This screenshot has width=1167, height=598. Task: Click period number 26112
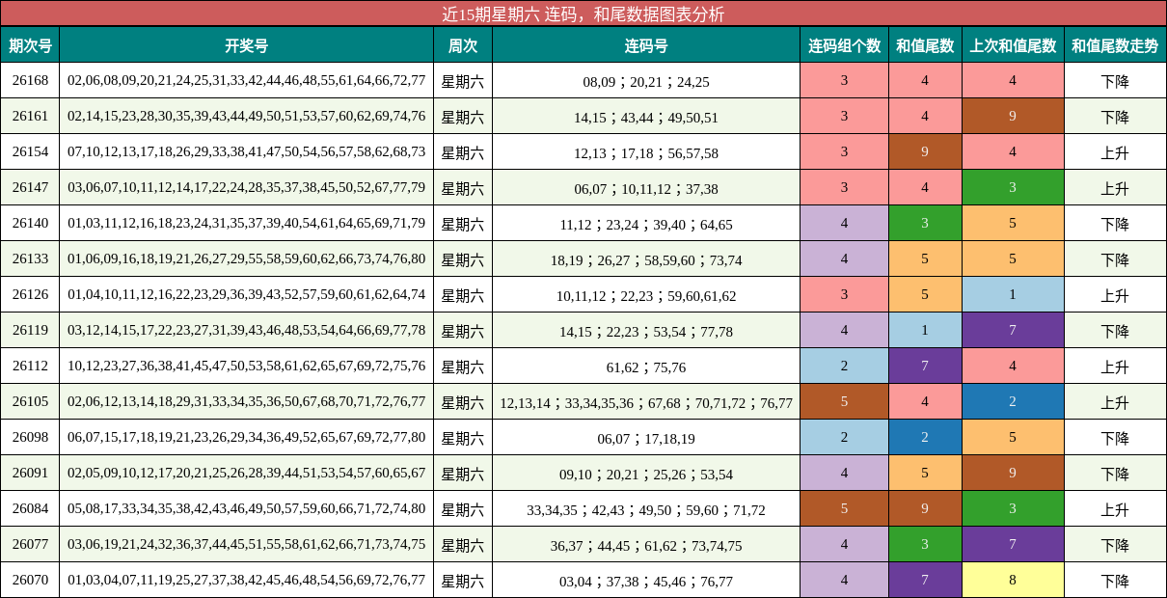[x=30, y=366]
